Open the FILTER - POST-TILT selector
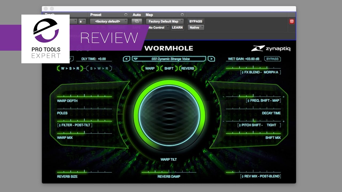 (x=75, y=125)
